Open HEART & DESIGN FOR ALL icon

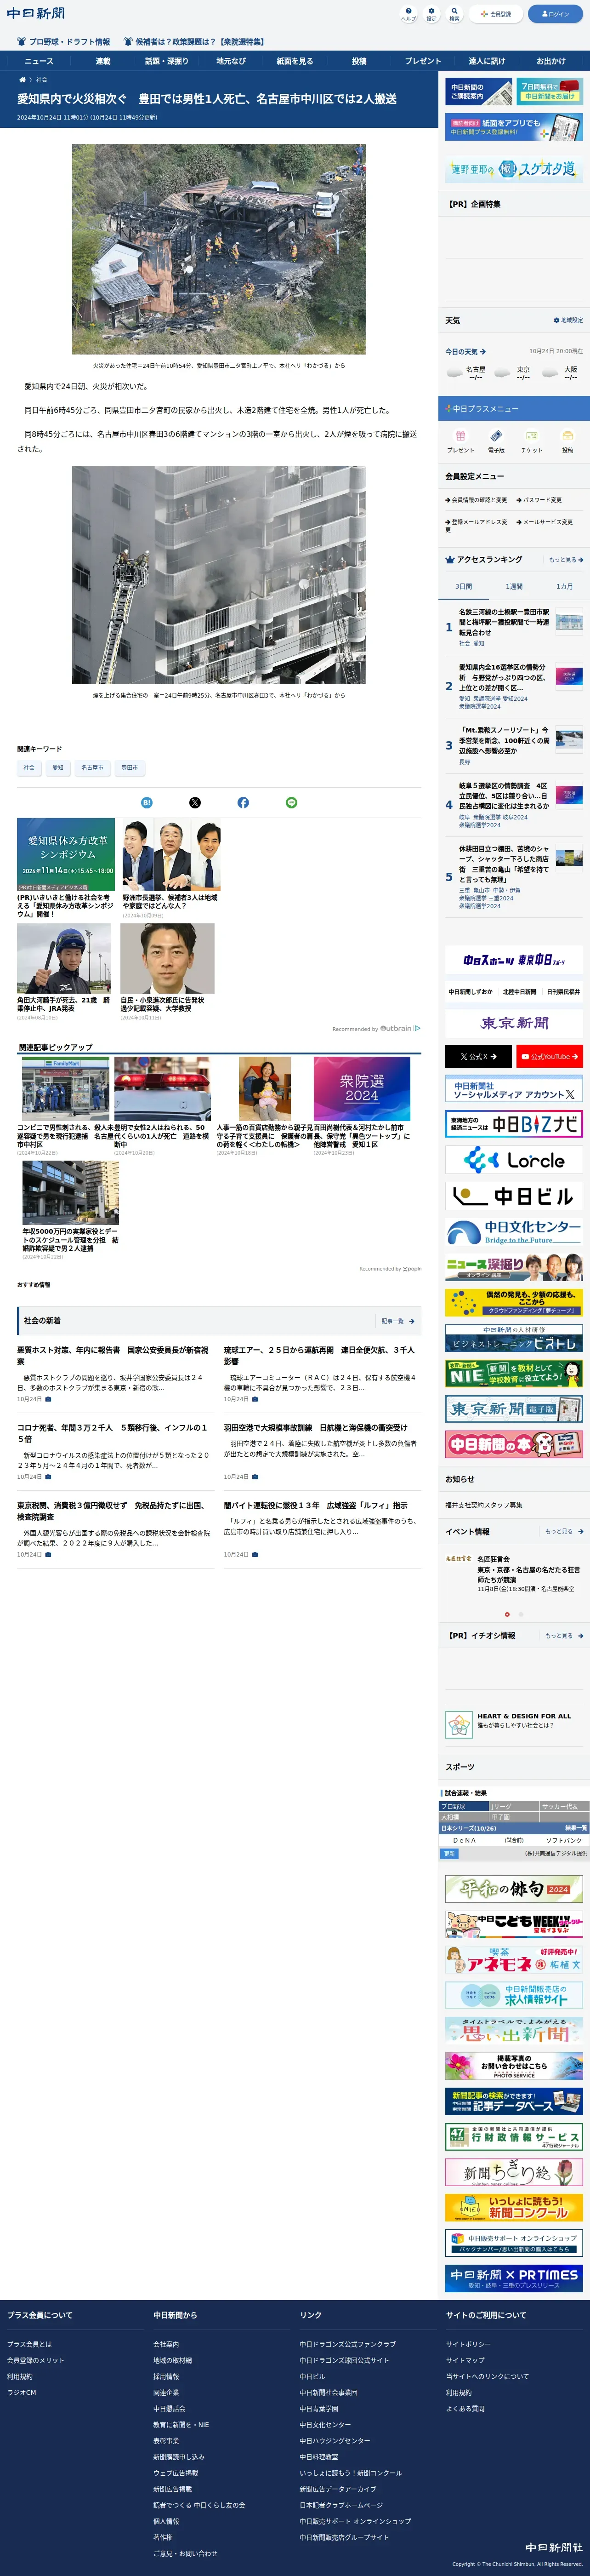(x=459, y=1724)
